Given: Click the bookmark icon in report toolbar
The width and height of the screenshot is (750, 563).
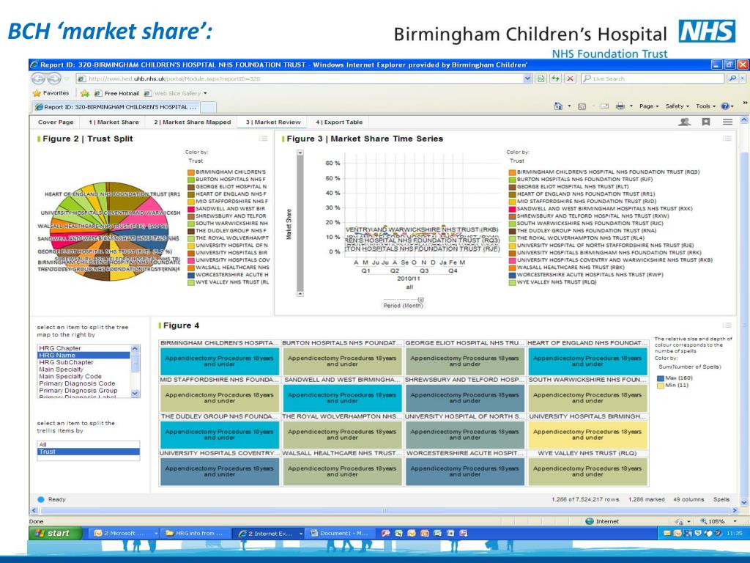Looking at the screenshot, I should 705,122.
